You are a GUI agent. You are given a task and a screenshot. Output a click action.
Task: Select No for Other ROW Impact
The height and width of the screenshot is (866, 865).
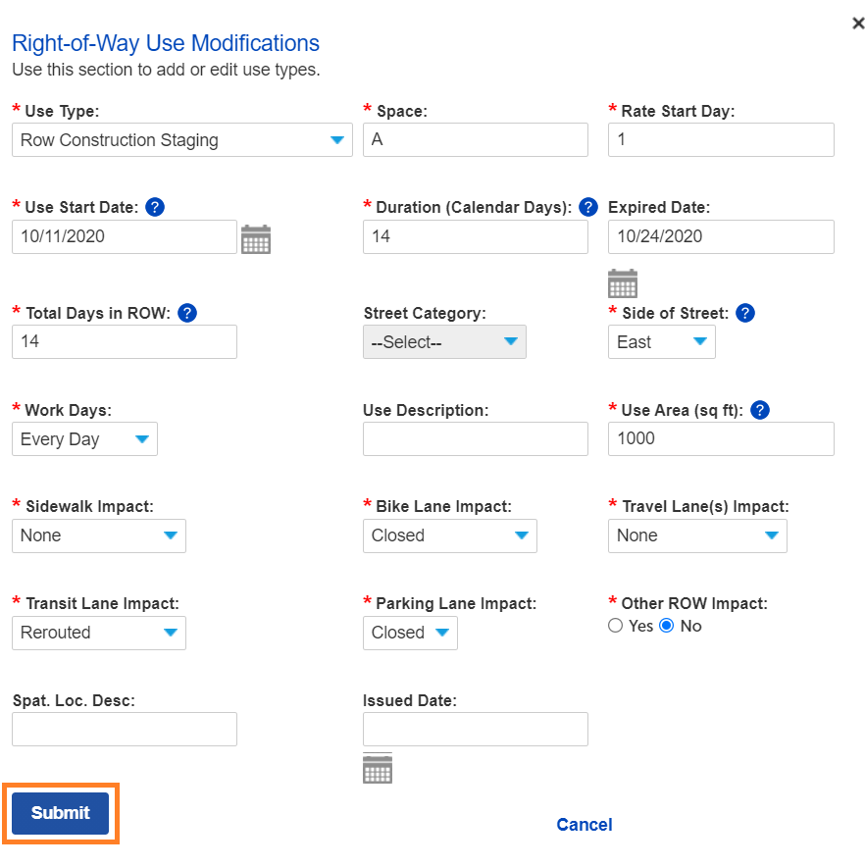pos(667,626)
